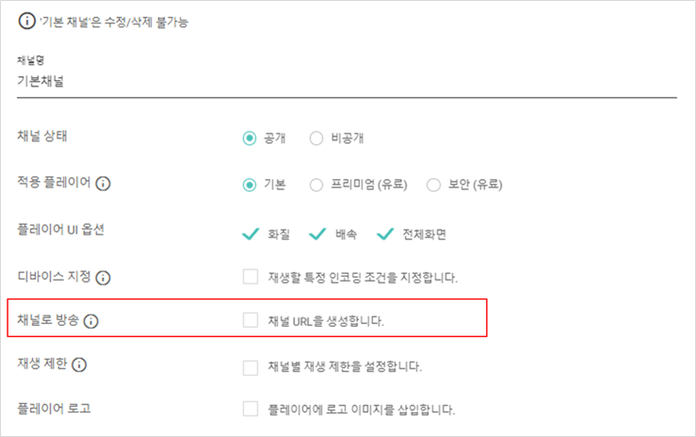Viewport: 696px width, 437px height.
Task: Click the info icon beside 적용 플레이어
Action: coord(103,184)
